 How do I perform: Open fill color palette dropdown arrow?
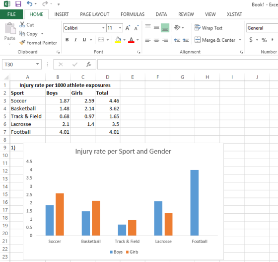click(124, 40)
